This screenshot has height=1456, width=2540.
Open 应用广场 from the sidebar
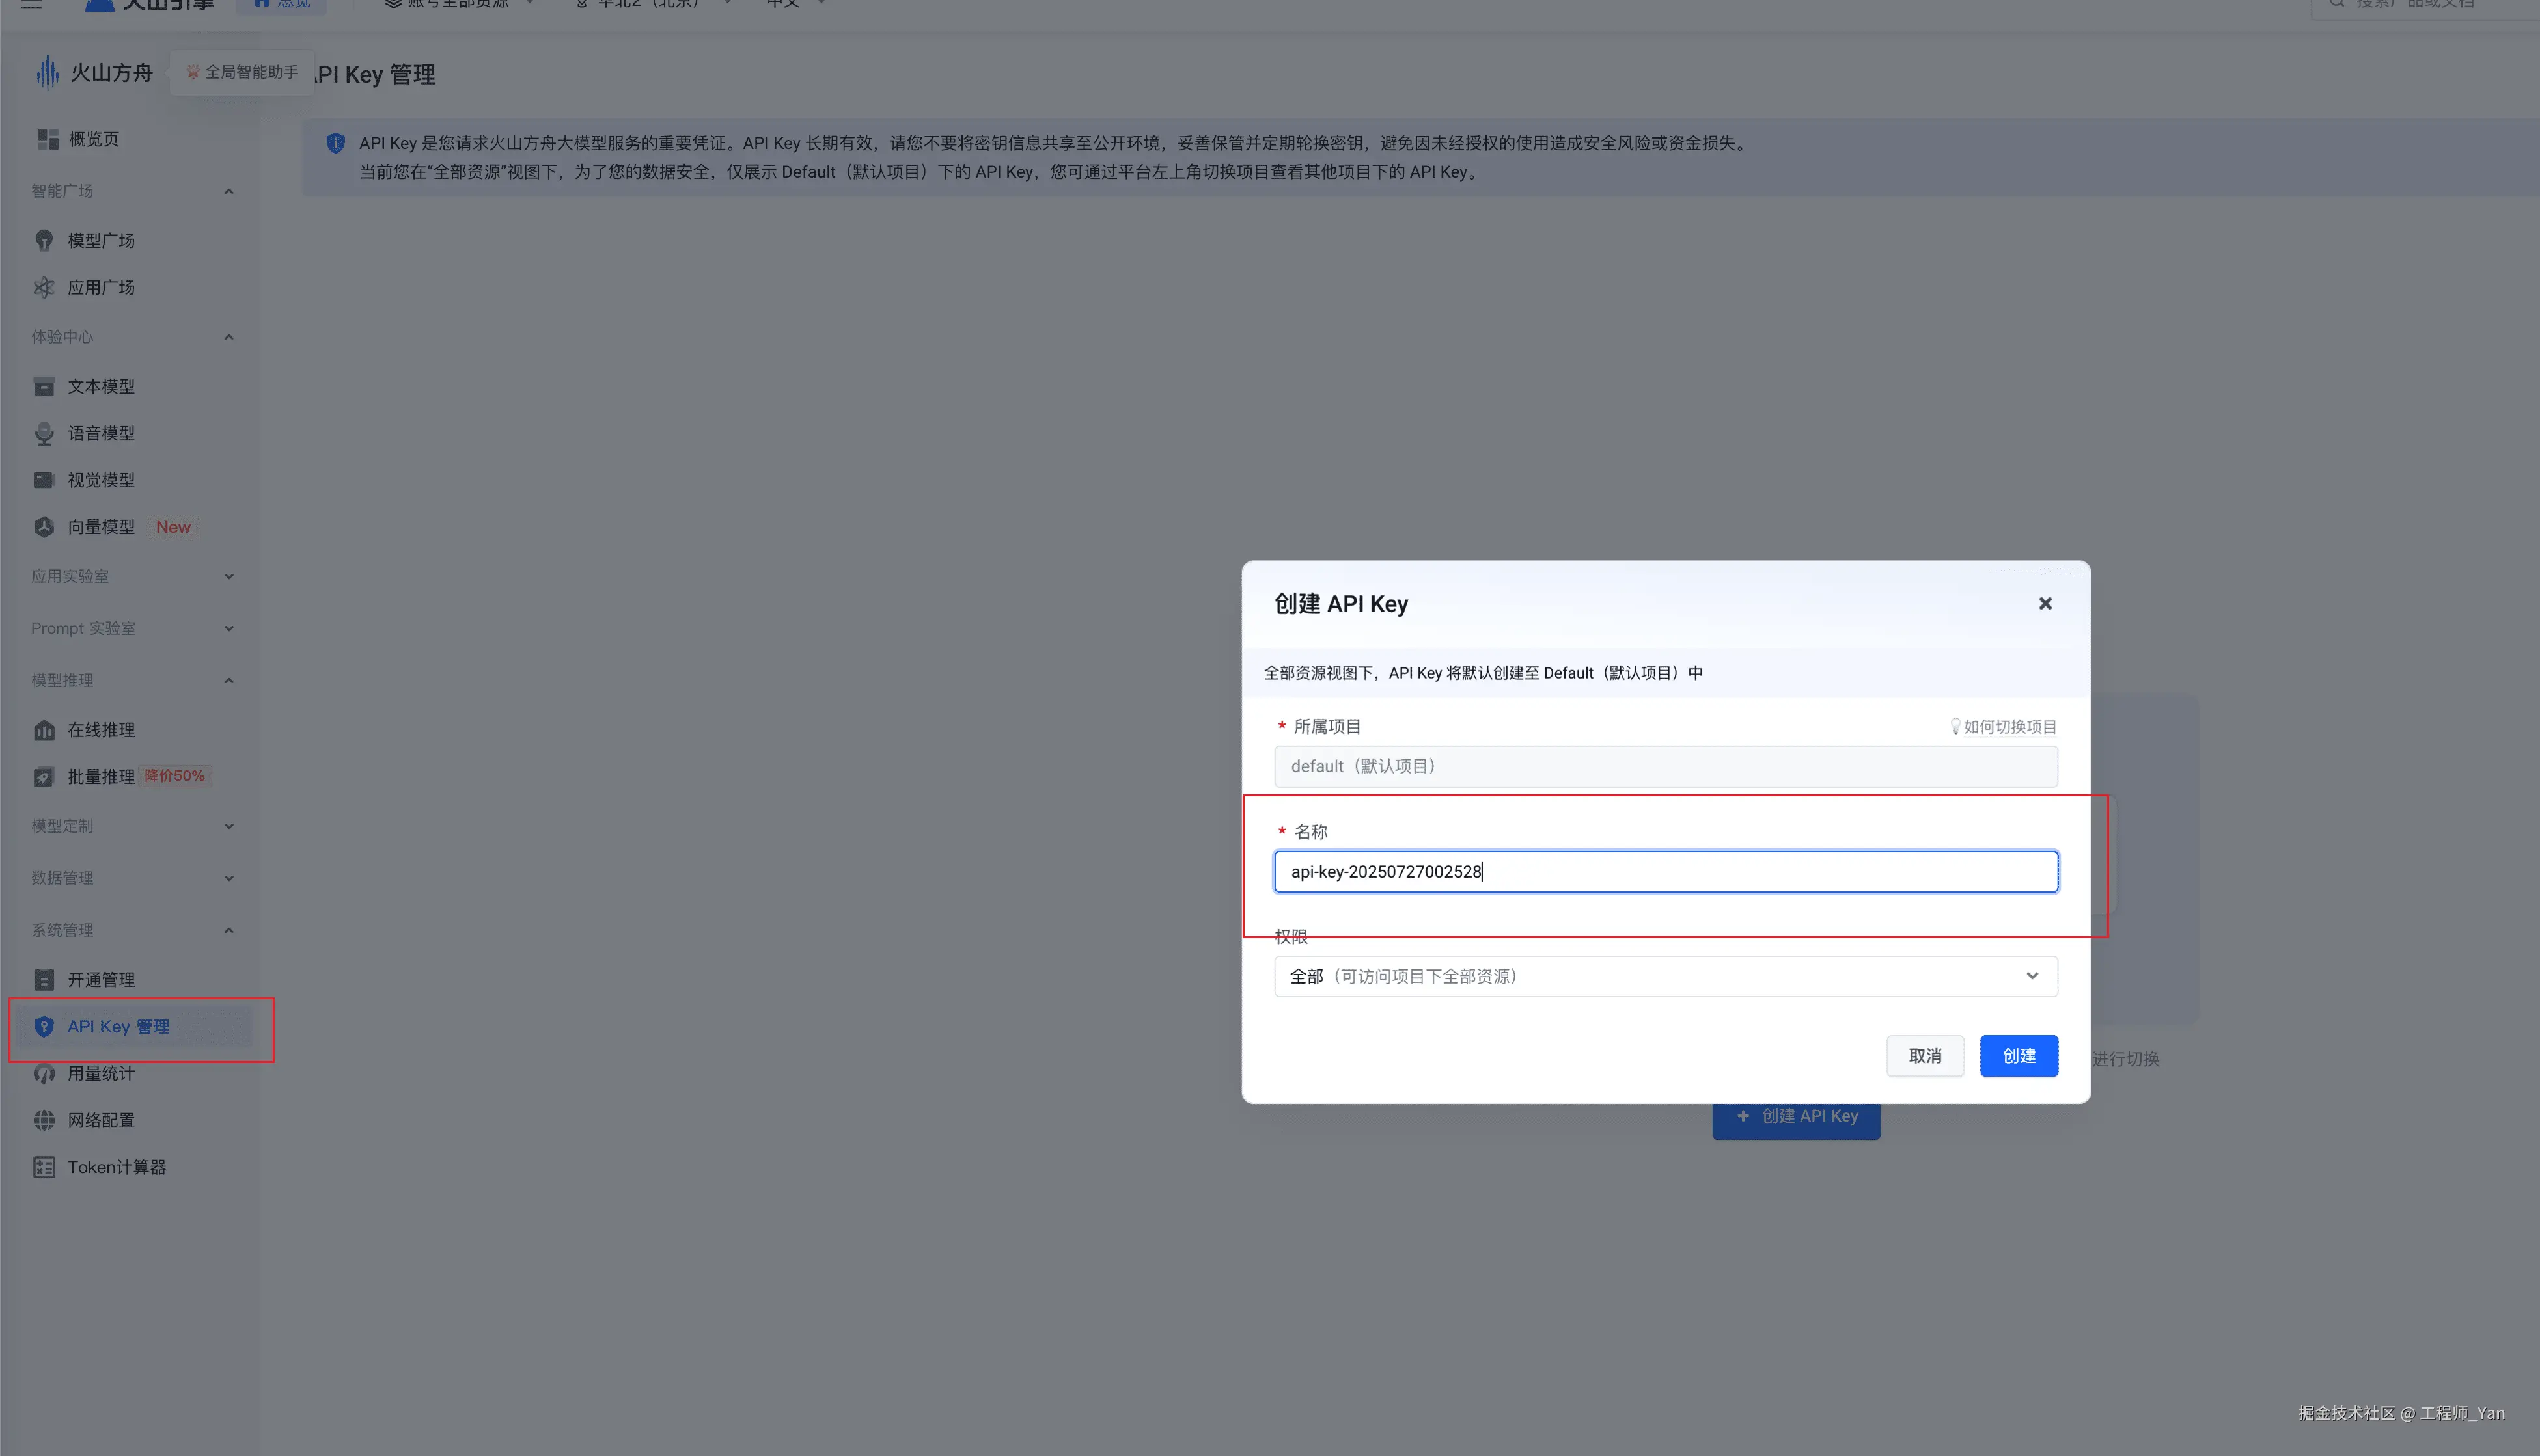[100, 287]
